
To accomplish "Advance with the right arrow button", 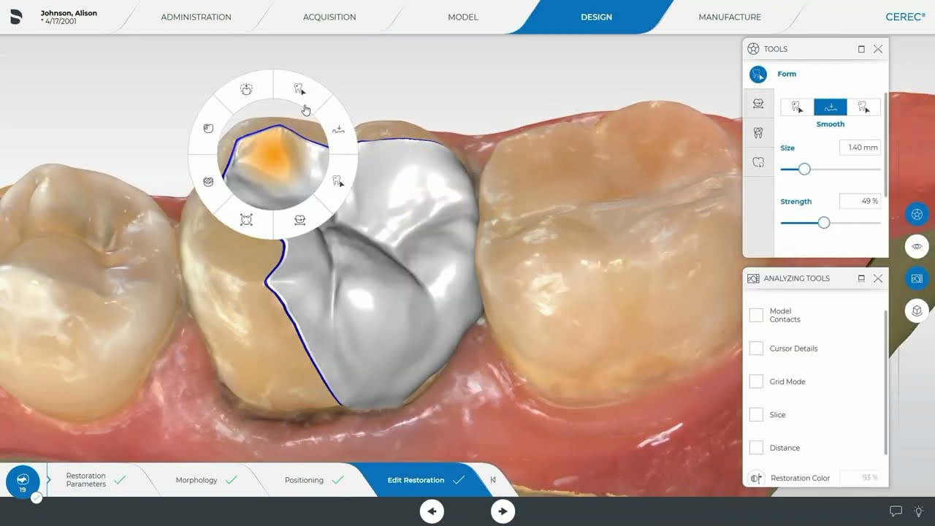I will (503, 511).
